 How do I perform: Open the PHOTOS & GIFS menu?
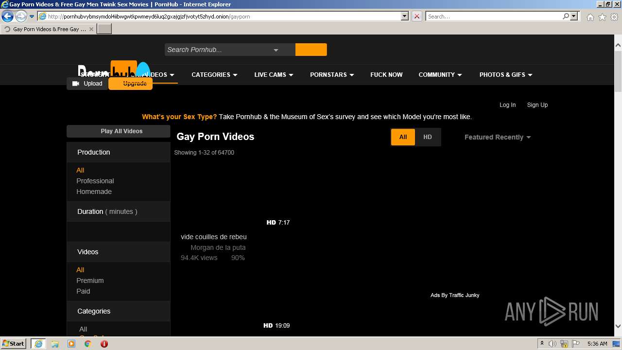click(506, 75)
